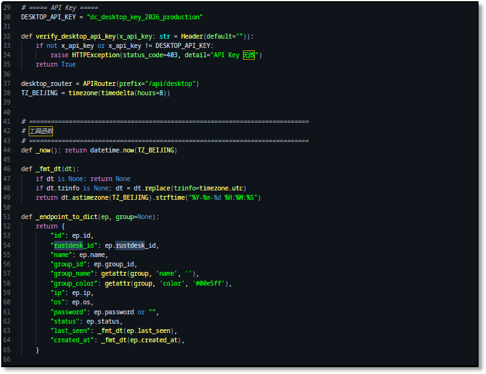Click ep.status on line 62

pos(103,321)
